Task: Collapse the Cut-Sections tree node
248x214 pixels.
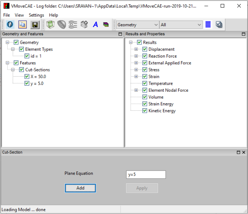Action: (13, 70)
